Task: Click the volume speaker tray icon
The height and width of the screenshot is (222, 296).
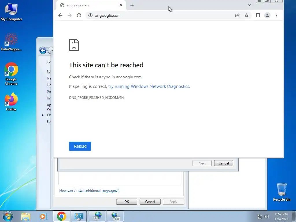Action: click(x=267, y=217)
